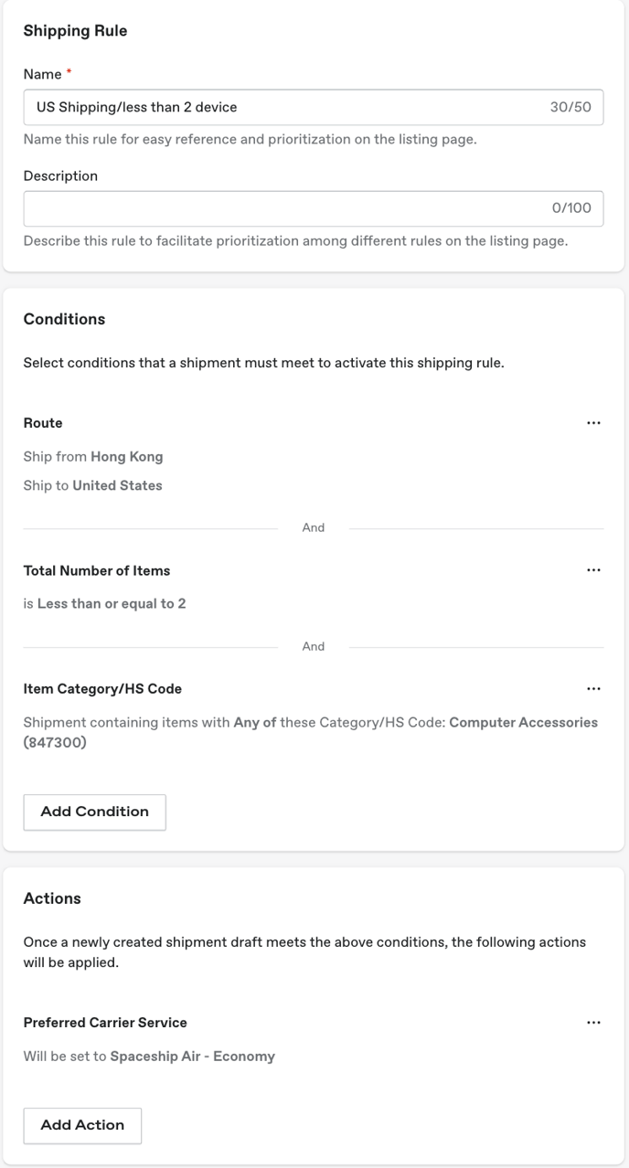The width and height of the screenshot is (629, 1168).
Task: Click the Preferred Carrier Service heading
Action: coord(105,1023)
